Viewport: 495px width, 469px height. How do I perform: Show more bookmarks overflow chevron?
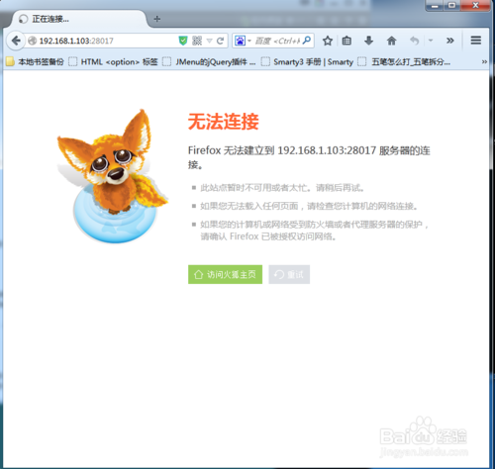[484, 61]
